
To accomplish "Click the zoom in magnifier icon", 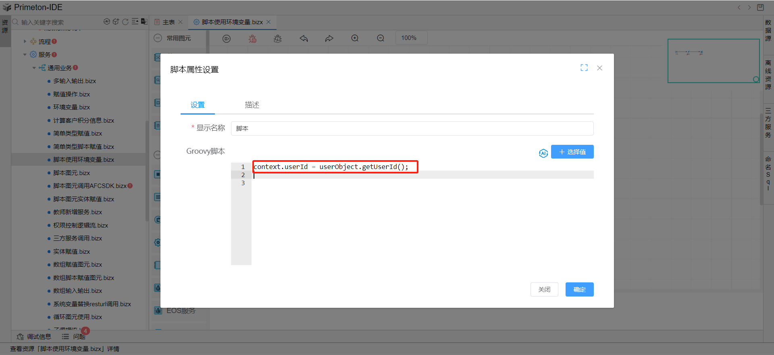I will click(x=355, y=38).
